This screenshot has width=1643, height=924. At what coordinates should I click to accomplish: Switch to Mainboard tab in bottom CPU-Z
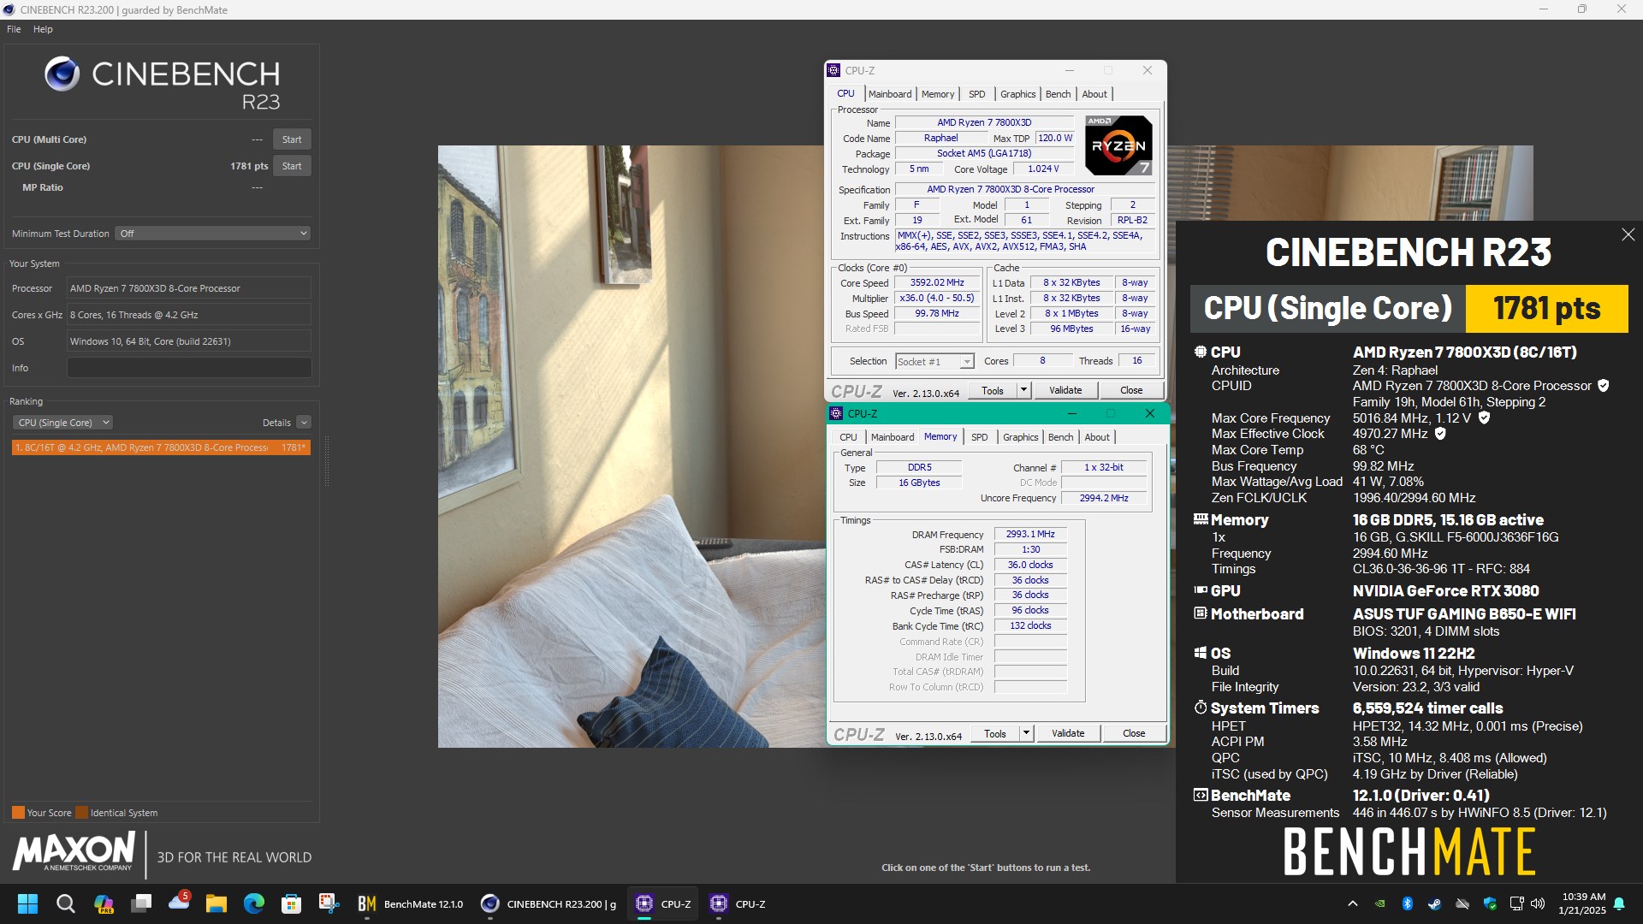tap(893, 437)
